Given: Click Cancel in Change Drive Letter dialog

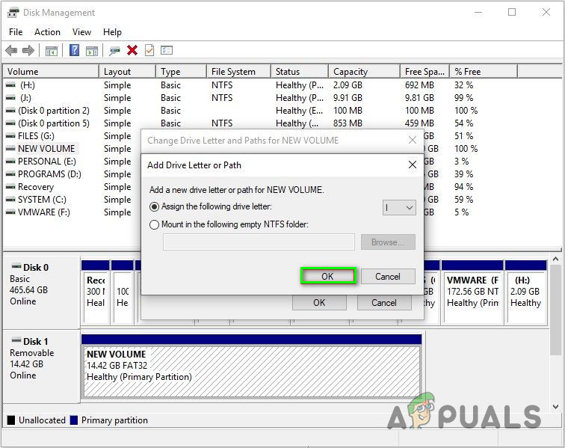Looking at the screenshot, I should [x=384, y=303].
